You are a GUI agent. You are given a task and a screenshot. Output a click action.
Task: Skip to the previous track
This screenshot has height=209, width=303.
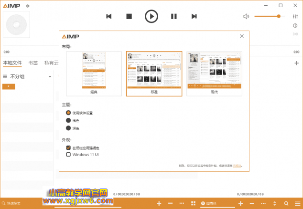(109, 16)
